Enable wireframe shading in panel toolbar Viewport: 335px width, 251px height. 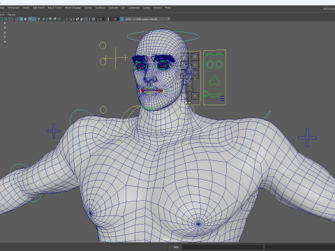tap(17, 19)
